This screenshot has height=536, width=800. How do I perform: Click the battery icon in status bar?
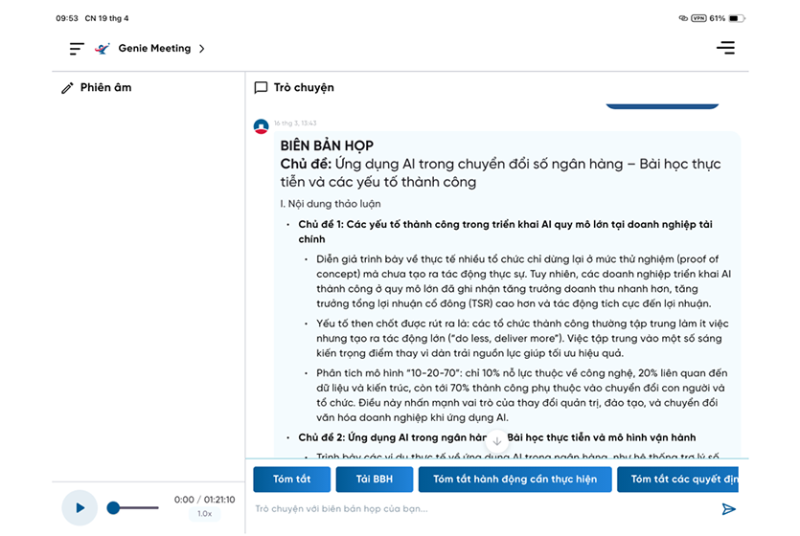point(736,18)
